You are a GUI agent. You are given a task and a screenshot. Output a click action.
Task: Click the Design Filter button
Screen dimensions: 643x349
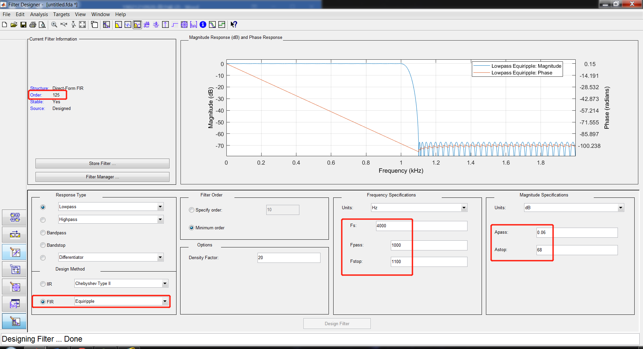[x=337, y=324]
